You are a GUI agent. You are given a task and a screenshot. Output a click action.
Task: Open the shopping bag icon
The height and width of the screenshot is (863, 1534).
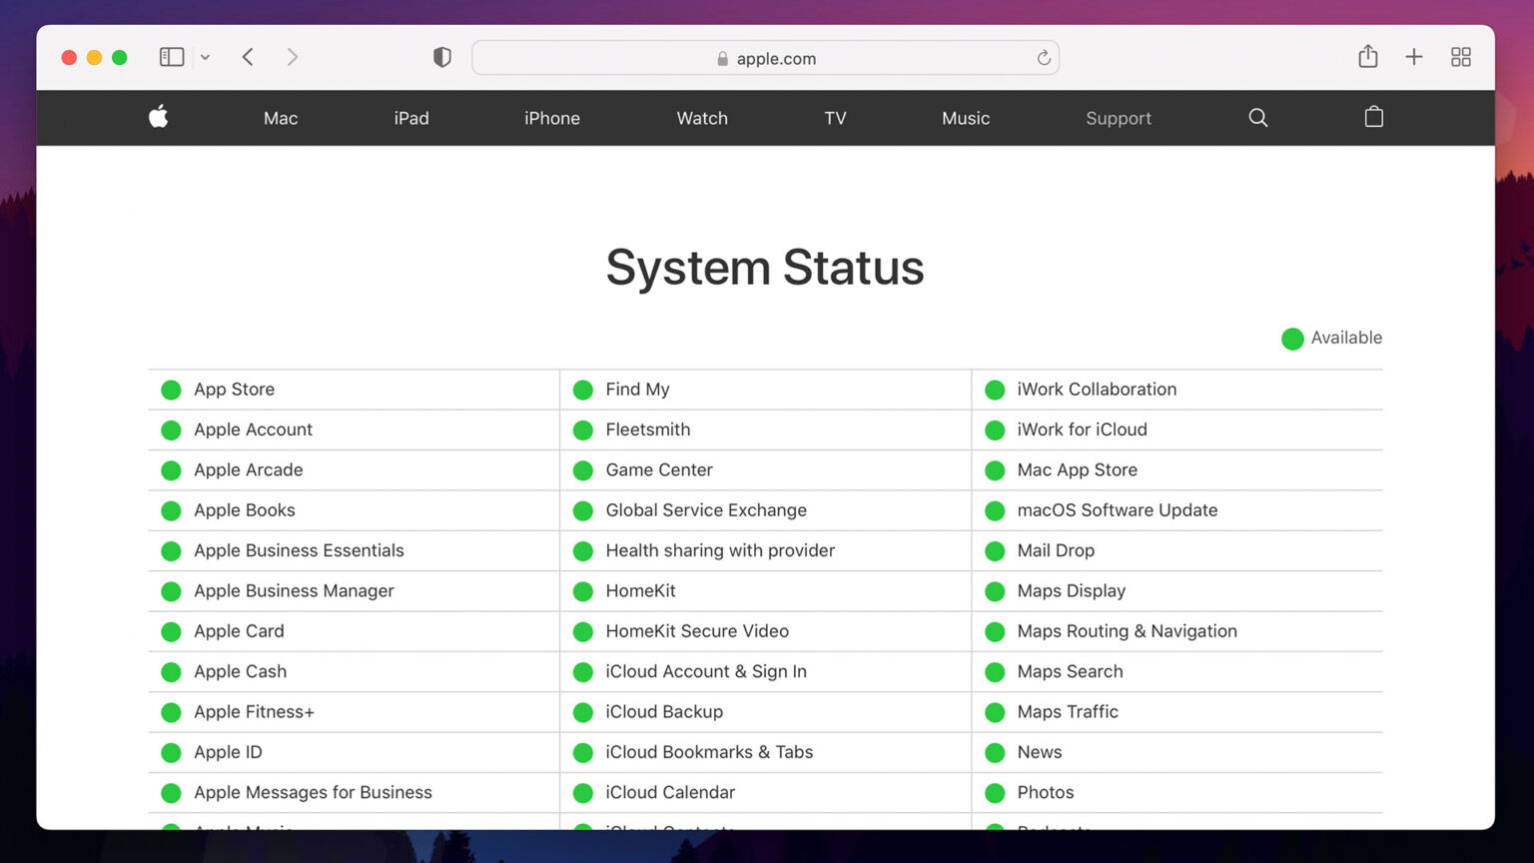(x=1374, y=117)
